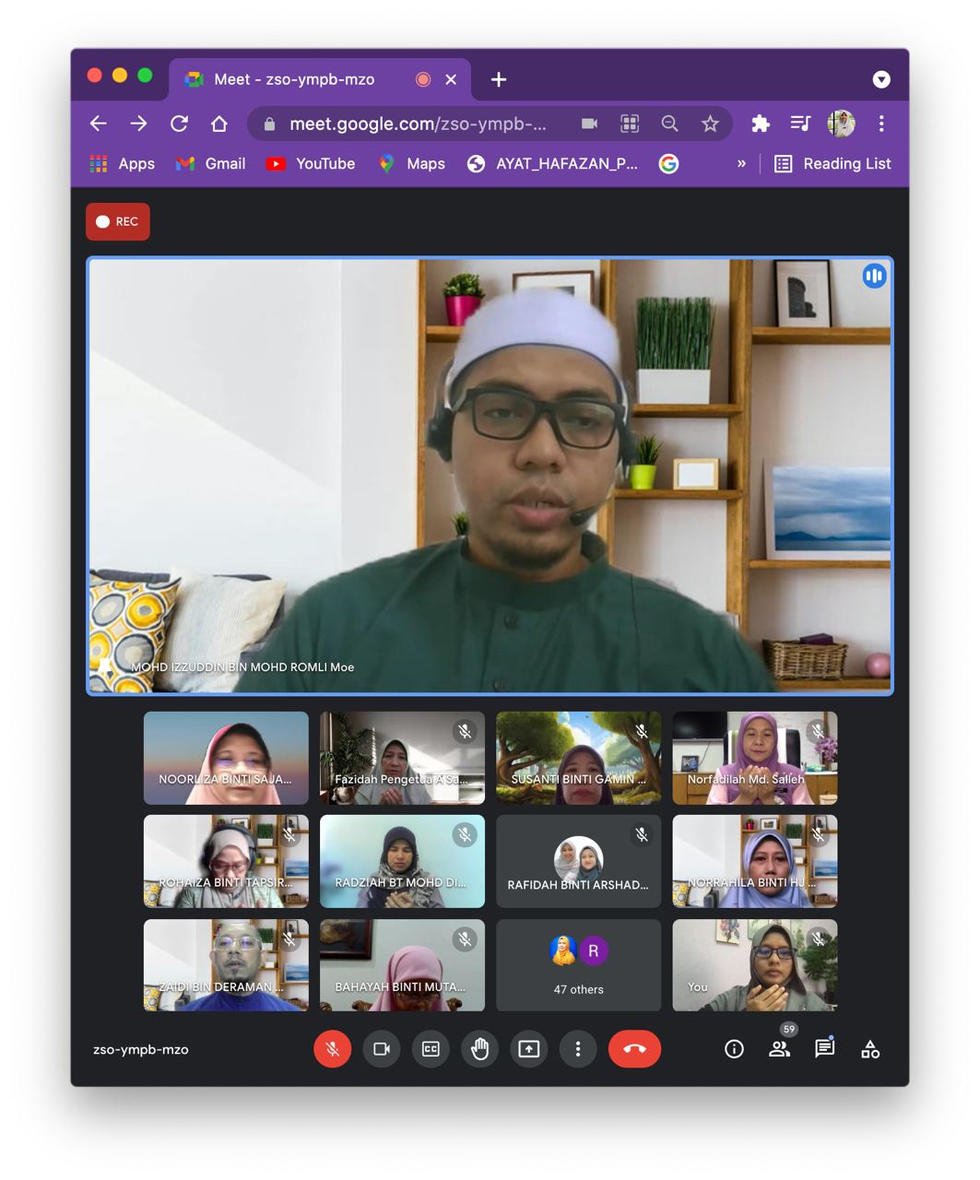
Task: Open the 47 others participants tile
Action: pyautogui.click(x=578, y=965)
